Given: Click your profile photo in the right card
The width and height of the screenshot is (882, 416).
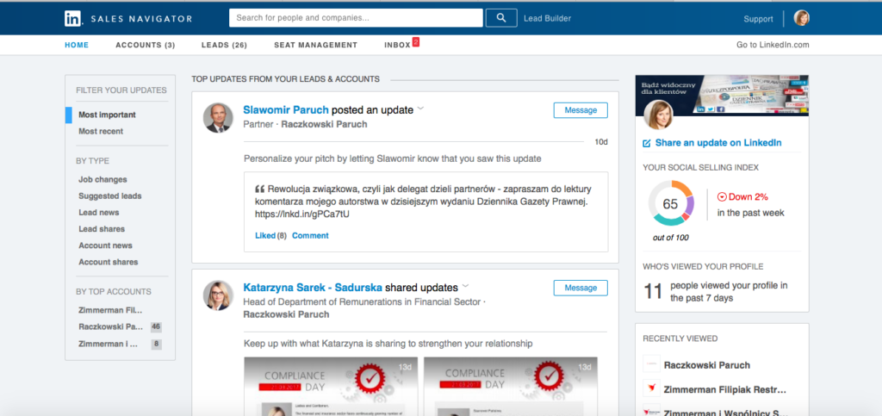Looking at the screenshot, I should (x=658, y=115).
